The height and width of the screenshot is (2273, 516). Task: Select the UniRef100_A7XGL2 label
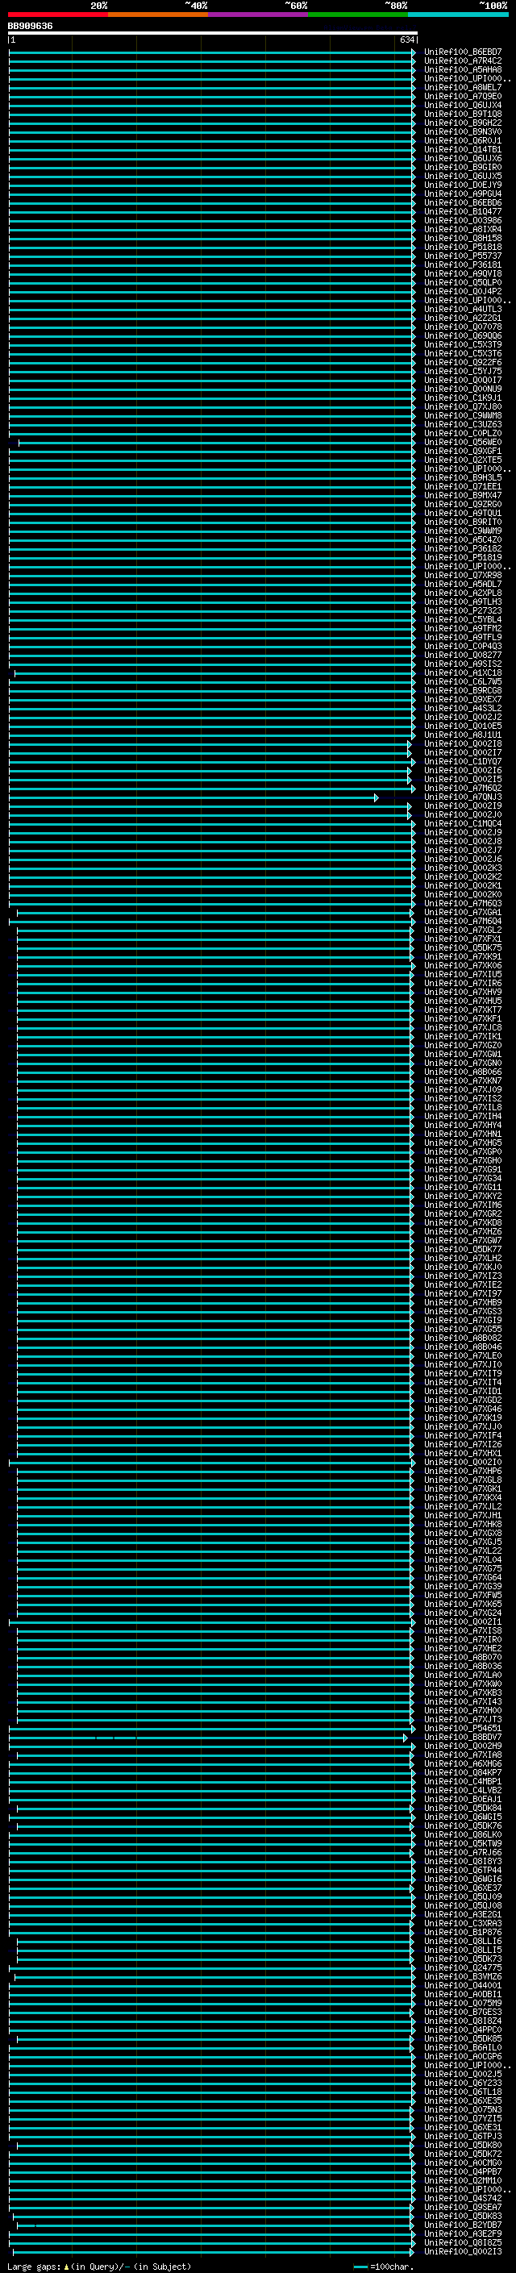[462, 930]
